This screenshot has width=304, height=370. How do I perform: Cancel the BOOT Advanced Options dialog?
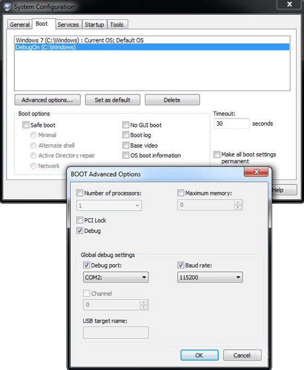point(242,355)
